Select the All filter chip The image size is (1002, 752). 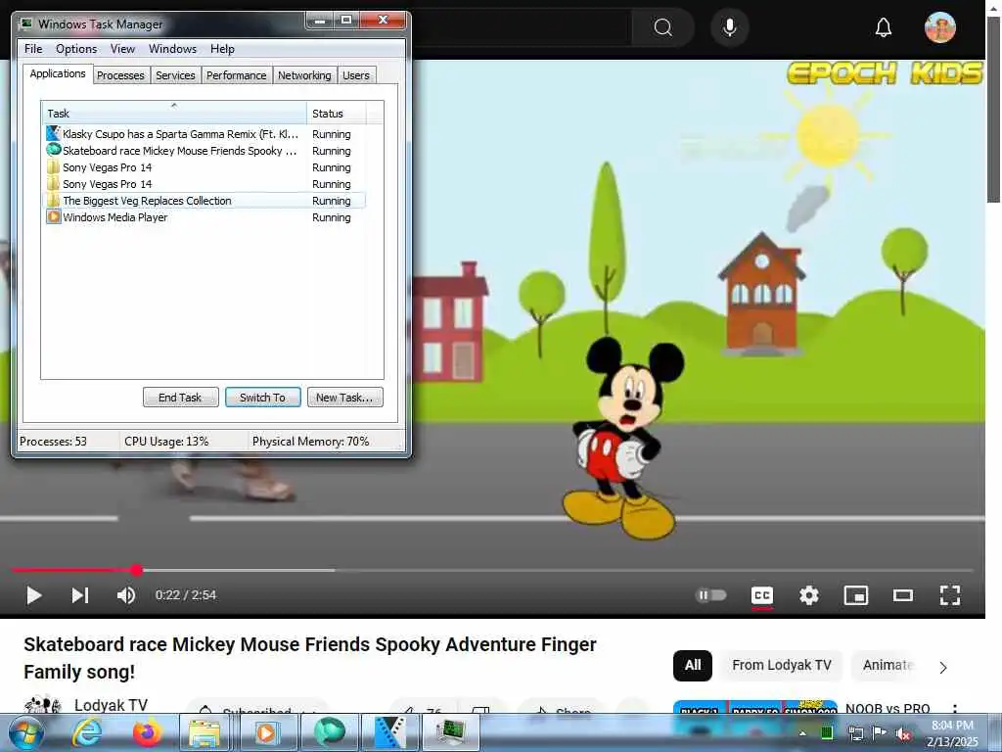coord(693,665)
